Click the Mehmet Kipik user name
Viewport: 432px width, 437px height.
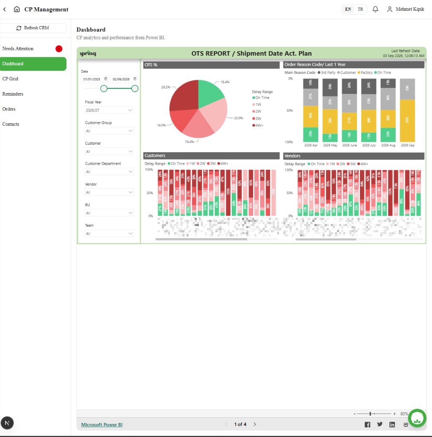pos(410,9)
